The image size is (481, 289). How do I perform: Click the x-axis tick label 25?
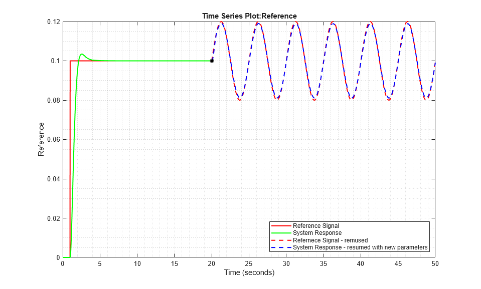point(249,263)
